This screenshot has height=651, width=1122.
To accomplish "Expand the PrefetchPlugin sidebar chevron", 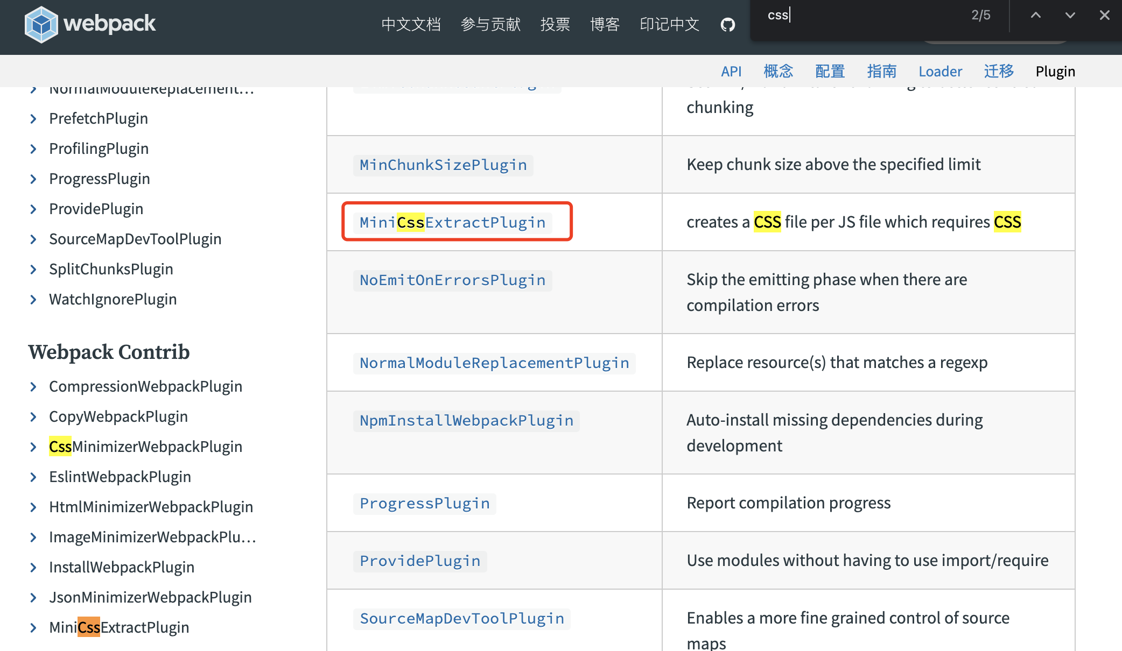I will [33, 118].
